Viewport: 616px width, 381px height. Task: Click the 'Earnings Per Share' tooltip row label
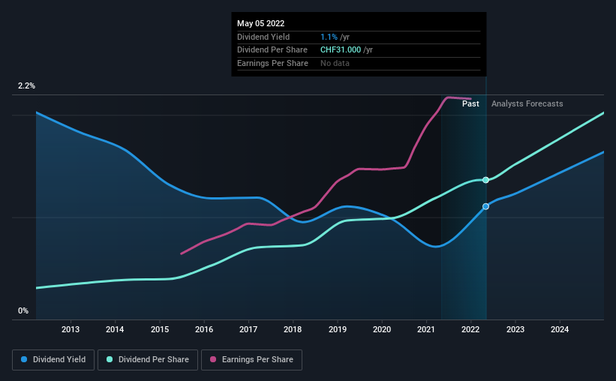272,63
